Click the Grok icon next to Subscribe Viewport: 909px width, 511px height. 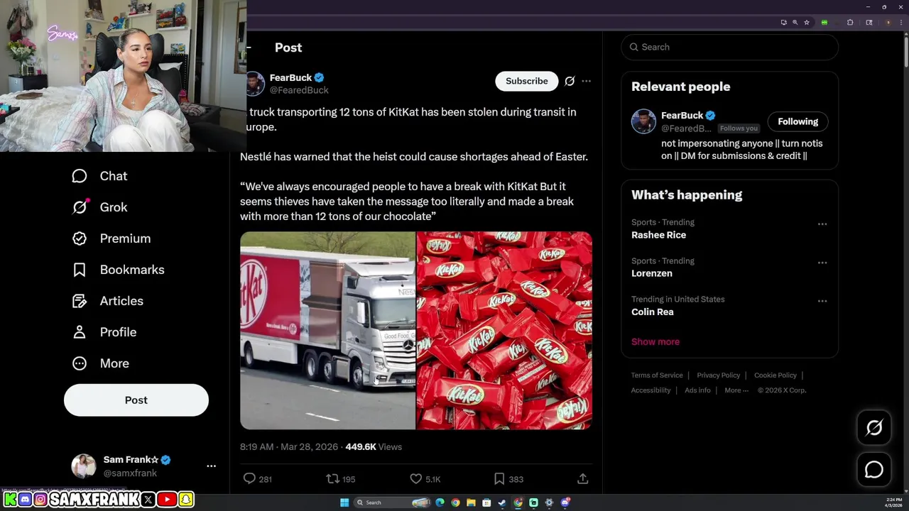(570, 81)
